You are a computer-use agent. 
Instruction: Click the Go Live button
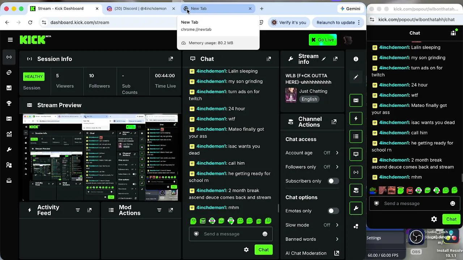pos(323,40)
